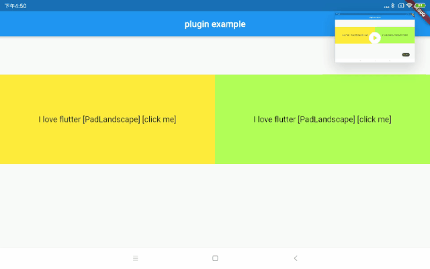
Task: Tap the green 'I love flutter [PadLandscape]' panel
Action: pos(322,119)
